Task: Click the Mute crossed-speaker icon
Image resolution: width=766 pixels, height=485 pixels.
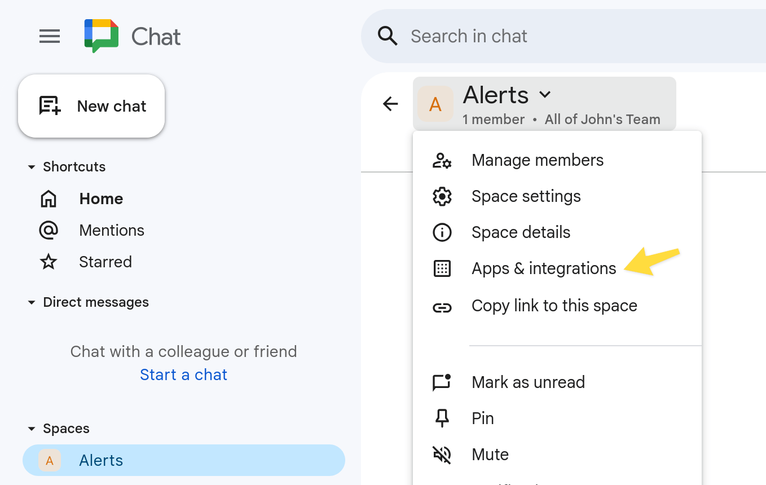Action: point(442,455)
